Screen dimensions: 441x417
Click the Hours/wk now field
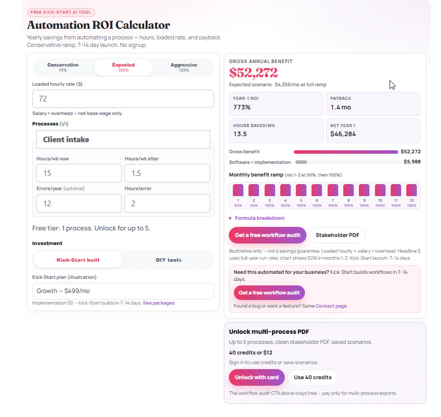79,173
